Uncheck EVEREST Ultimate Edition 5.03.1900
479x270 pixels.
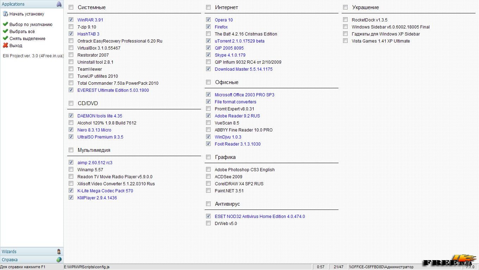71,90
